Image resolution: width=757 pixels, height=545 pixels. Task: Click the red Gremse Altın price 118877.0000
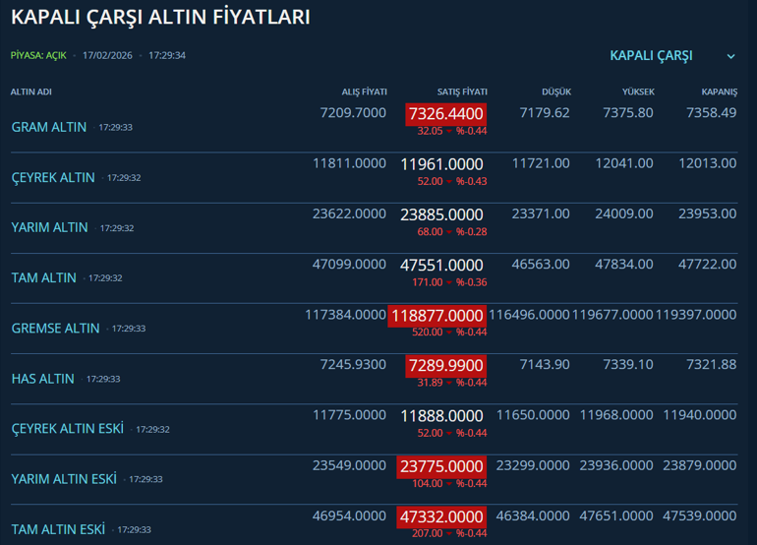tap(437, 316)
